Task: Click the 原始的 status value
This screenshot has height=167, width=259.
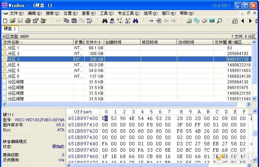Action: coord(58,147)
